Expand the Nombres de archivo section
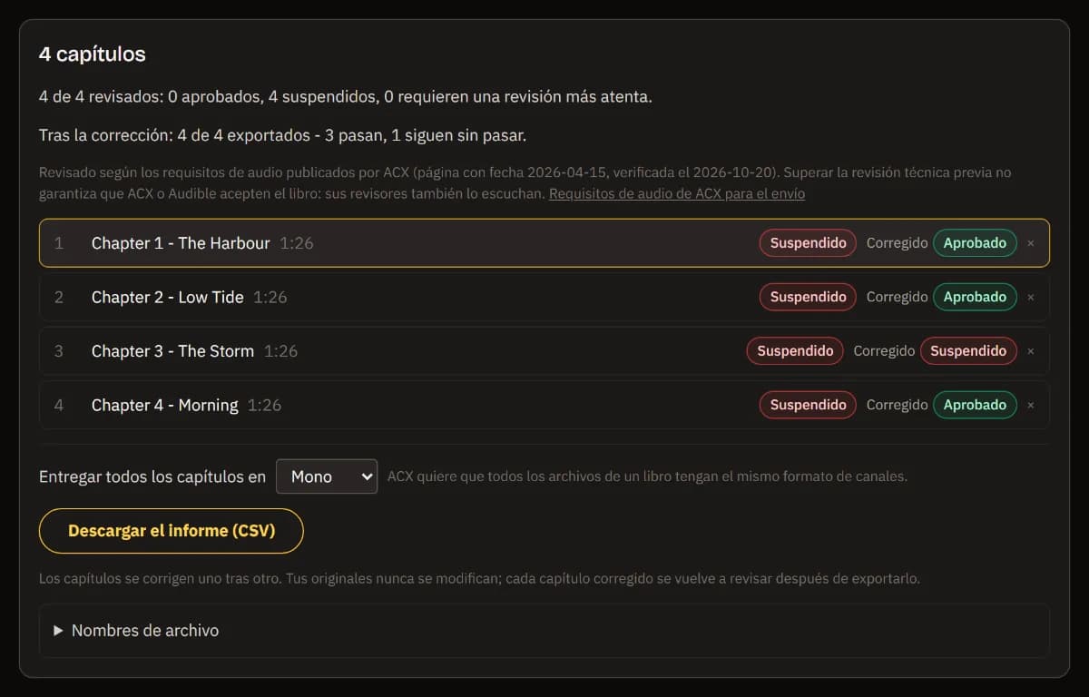This screenshot has width=1089, height=697. (544, 630)
